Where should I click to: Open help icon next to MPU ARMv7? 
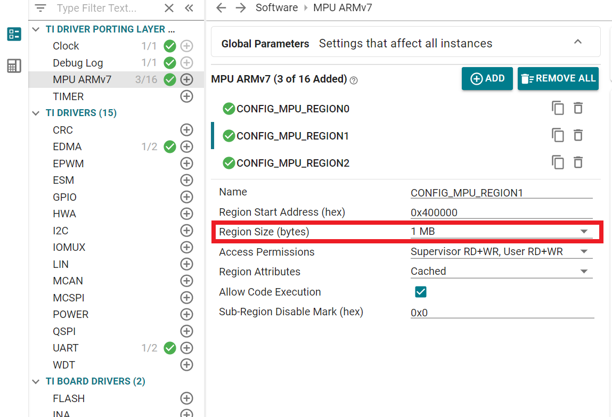click(x=354, y=80)
